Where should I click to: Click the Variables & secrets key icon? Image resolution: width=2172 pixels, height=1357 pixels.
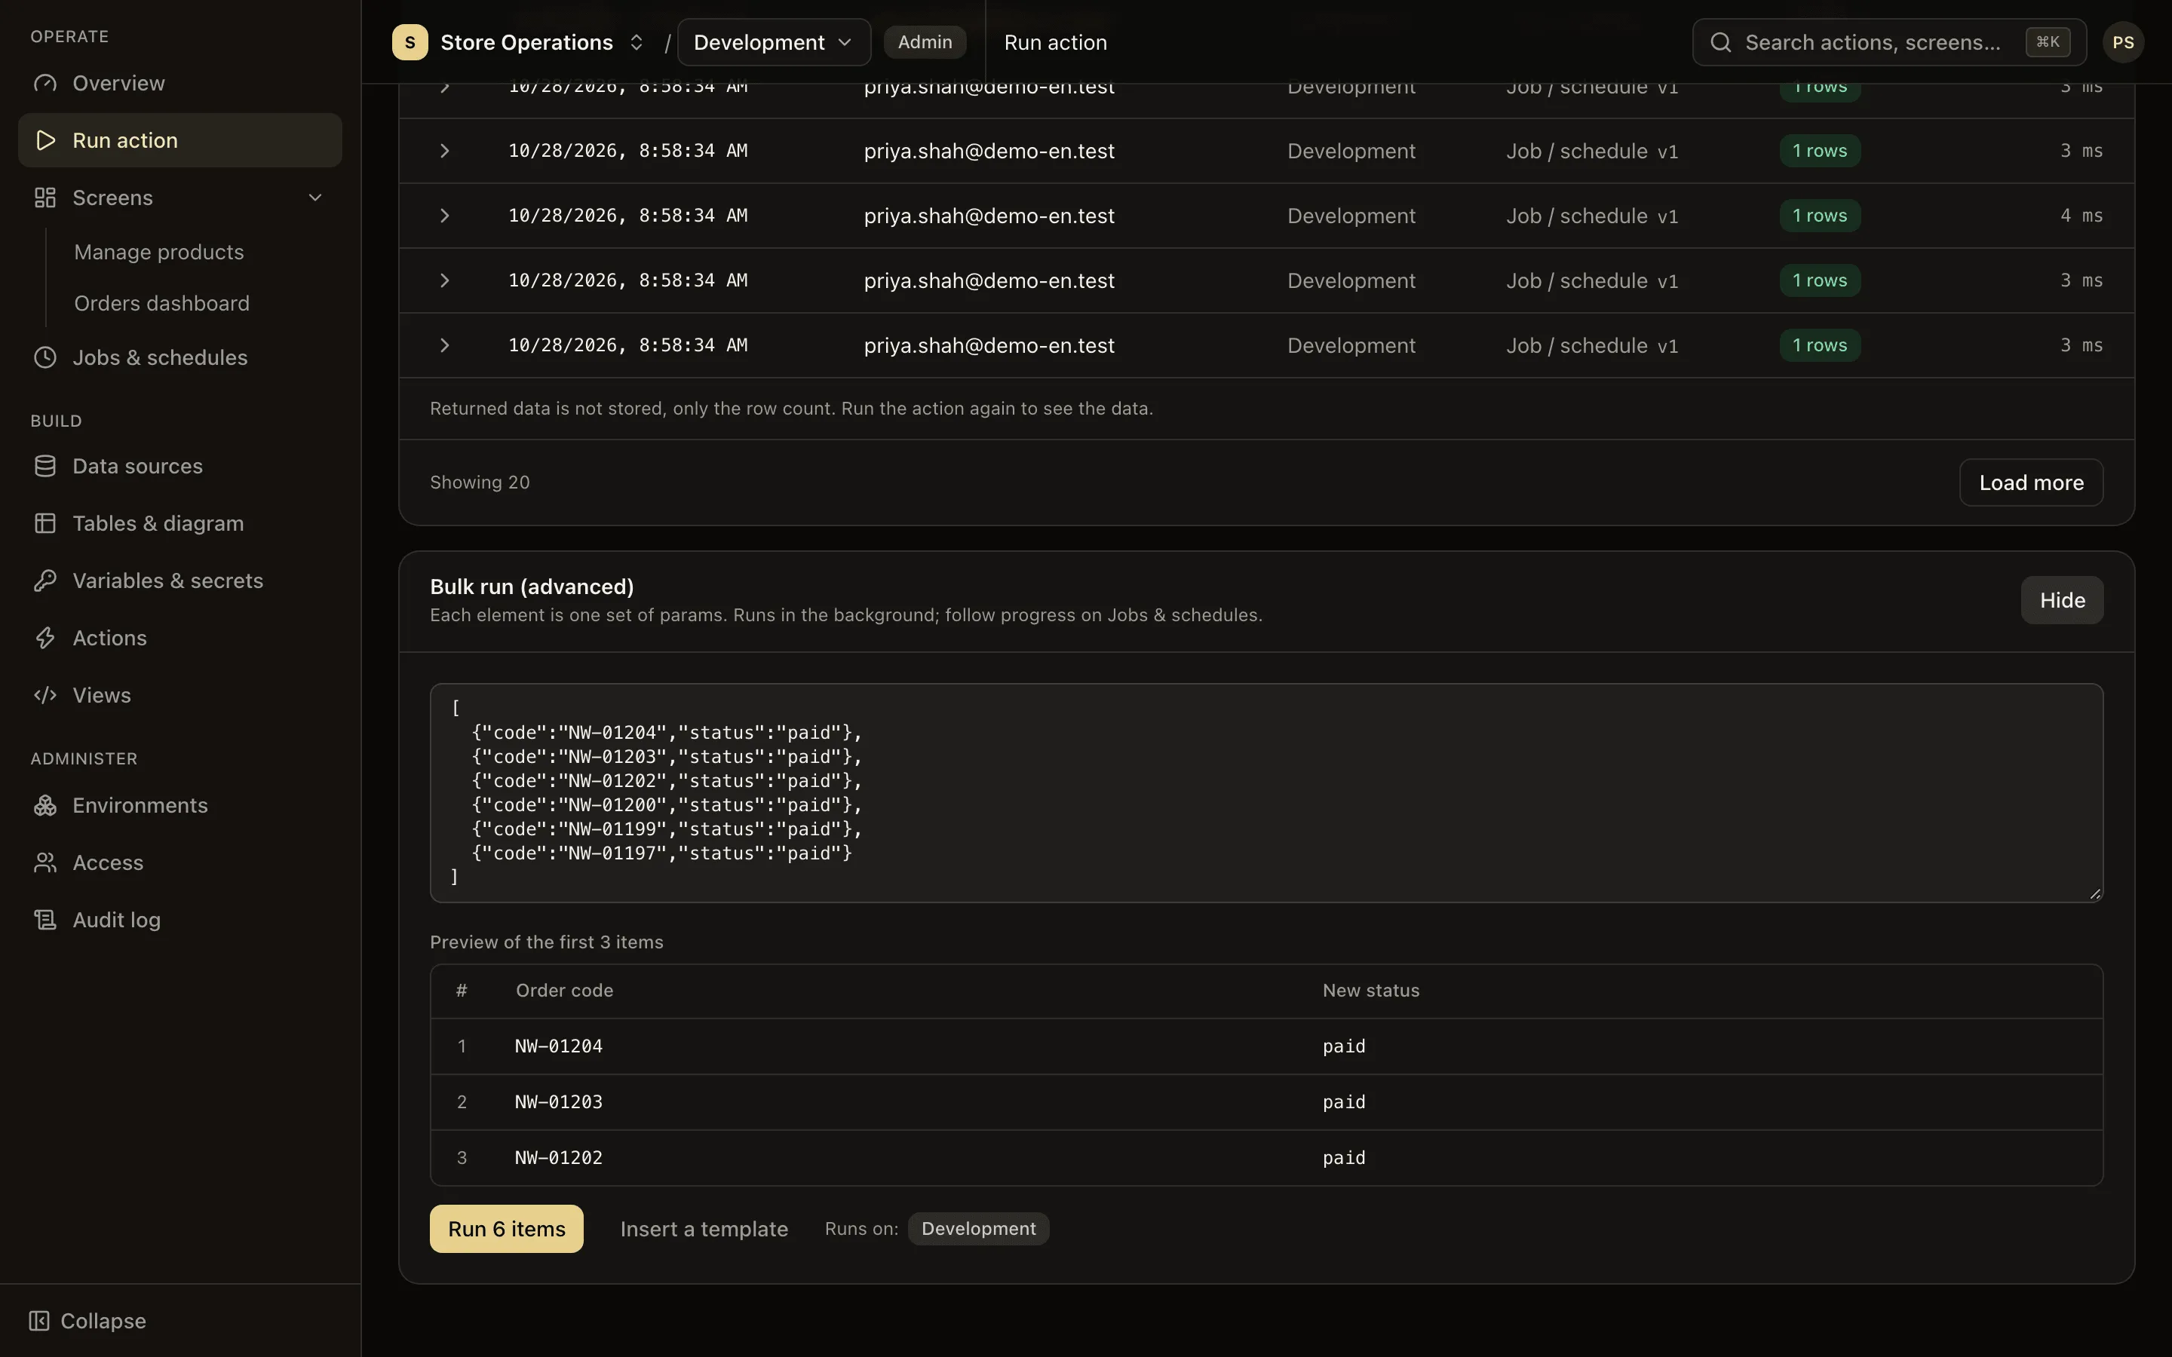click(45, 580)
